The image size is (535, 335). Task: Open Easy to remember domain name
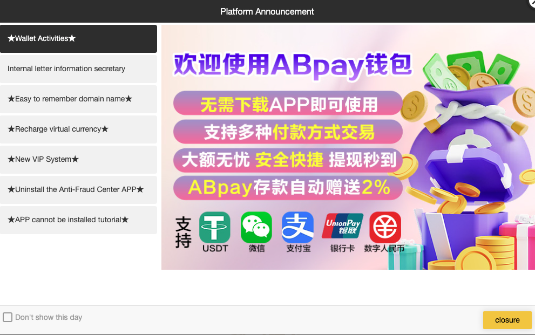click(78, 99)
